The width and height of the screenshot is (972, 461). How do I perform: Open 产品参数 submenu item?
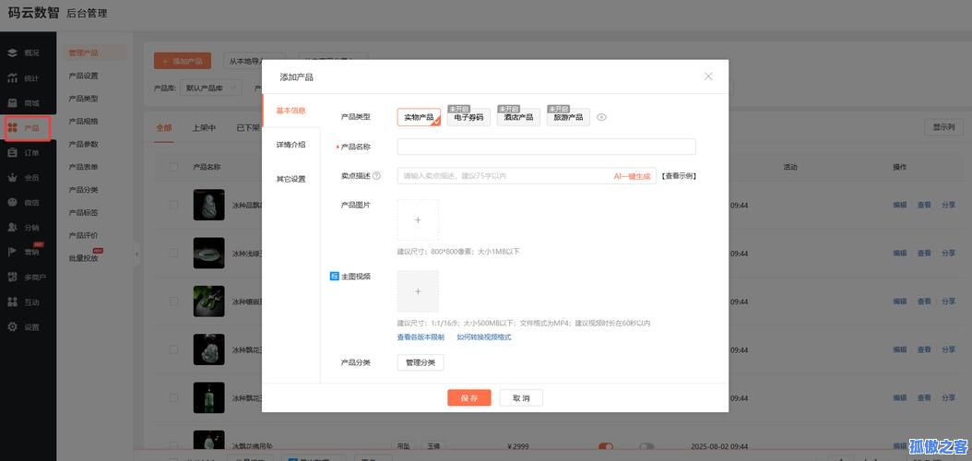[84, 145]
